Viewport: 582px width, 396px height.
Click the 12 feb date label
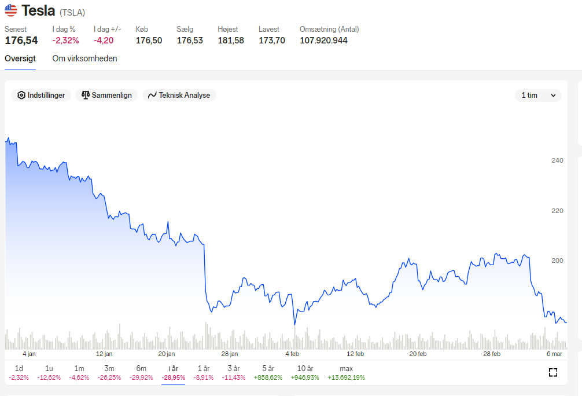(x=355, y=354)
